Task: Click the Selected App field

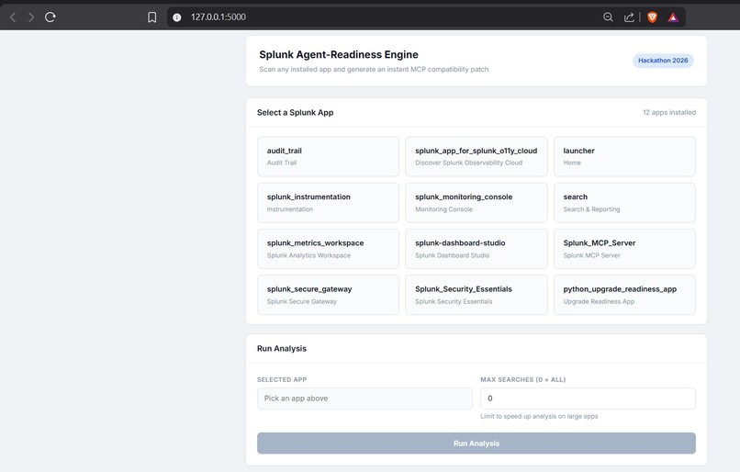Action: (364, 399)
